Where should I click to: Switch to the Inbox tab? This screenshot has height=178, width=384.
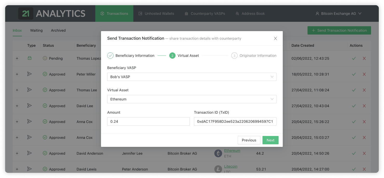point(17,30)
